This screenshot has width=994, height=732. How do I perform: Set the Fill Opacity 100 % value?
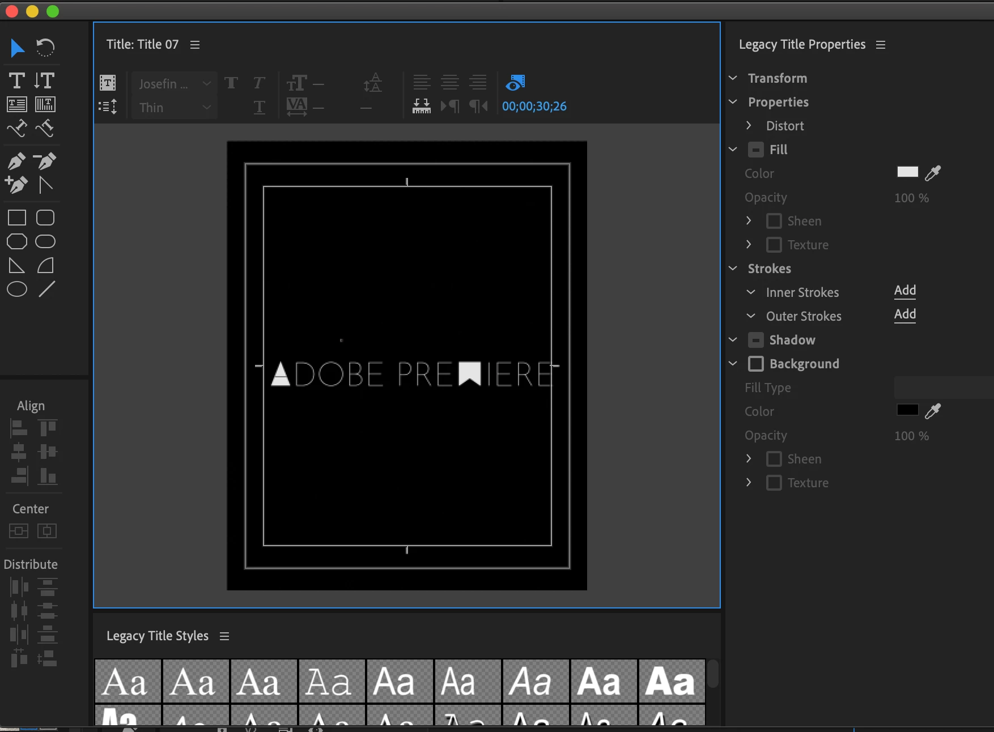click(x=911, y=198)
